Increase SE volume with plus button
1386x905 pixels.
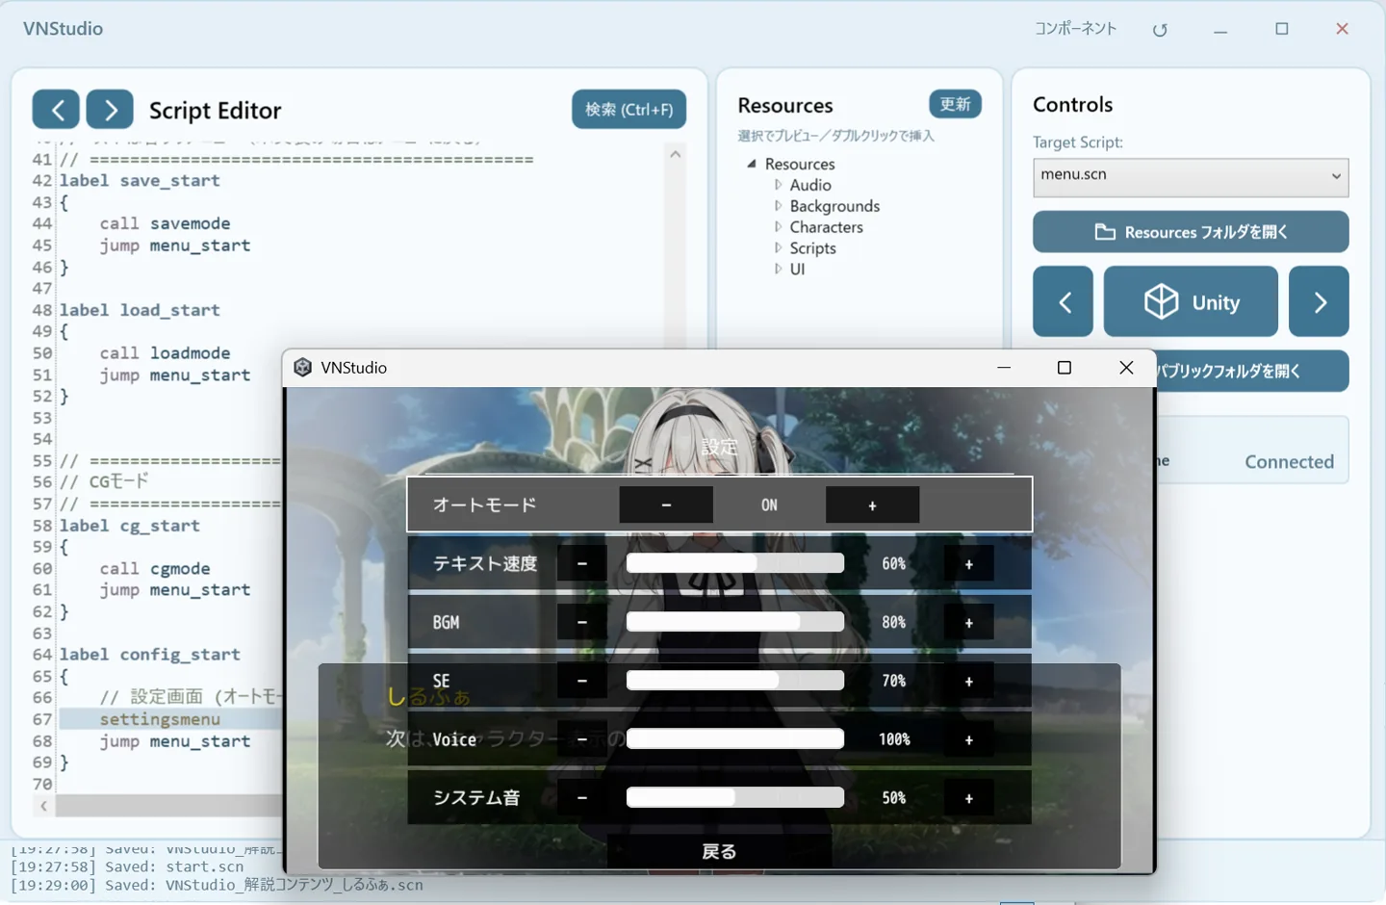[x=968, y=681]
